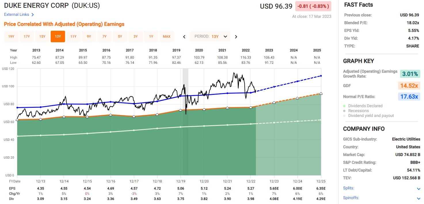Open the External Links link

17,15
